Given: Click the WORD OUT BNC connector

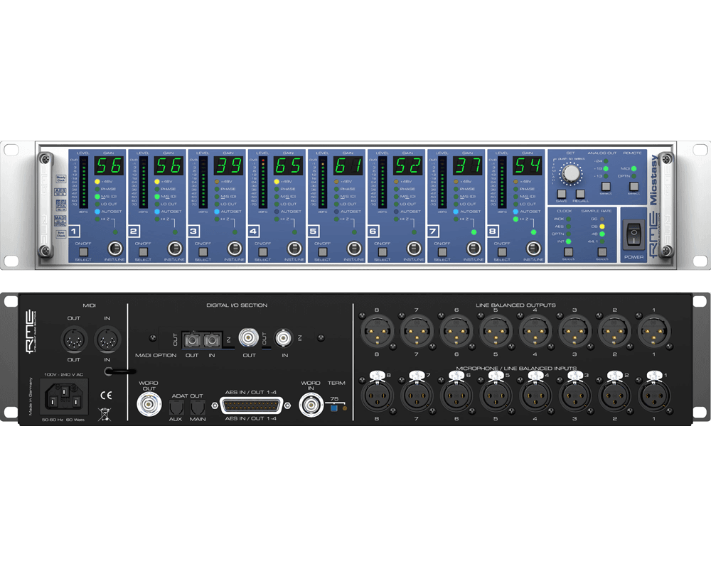Looking at the screenshot, I should [x=149, y=405].
